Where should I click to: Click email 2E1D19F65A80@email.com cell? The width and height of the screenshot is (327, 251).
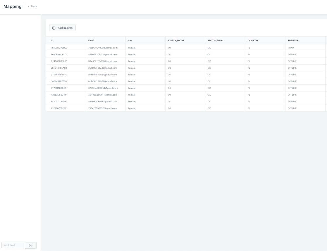point(102,68)
